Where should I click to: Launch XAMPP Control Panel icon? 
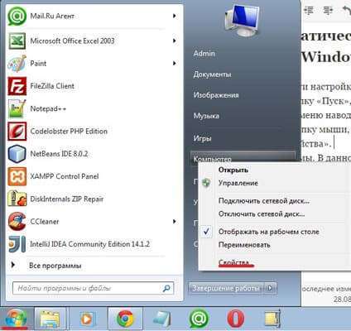pos(17,176)
